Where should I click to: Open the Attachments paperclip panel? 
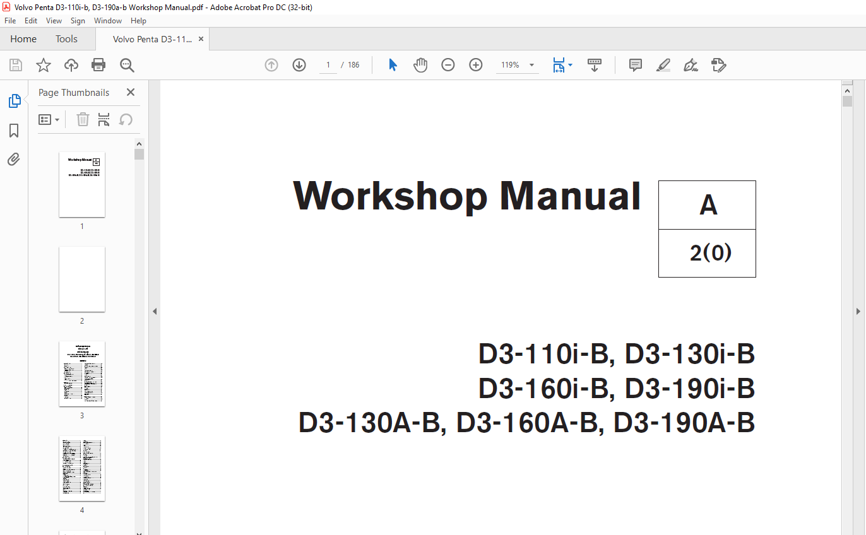pos(14,160)
